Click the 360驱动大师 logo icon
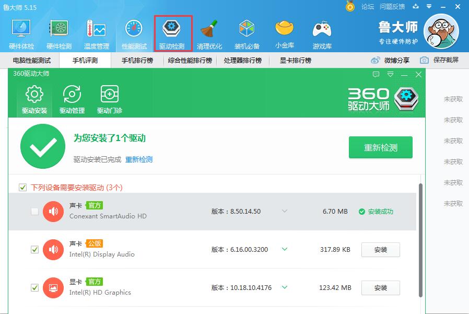This screenshot has height=314, width=469. 406,99
